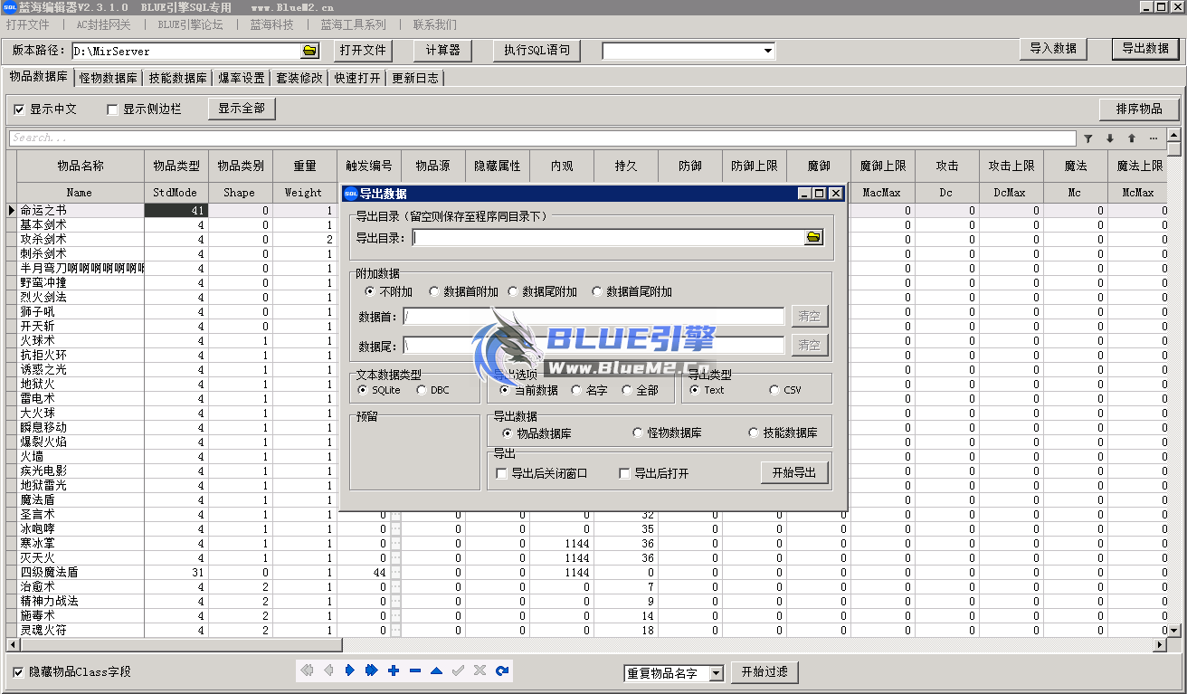Go to next record in the navigator
This screenshot has width=1187, height=694.
tap(350, 670)
